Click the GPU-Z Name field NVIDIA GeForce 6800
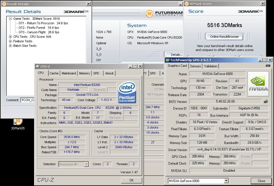Screen dimensions: 274x186 pyautogui.click(x=217, y=74)
